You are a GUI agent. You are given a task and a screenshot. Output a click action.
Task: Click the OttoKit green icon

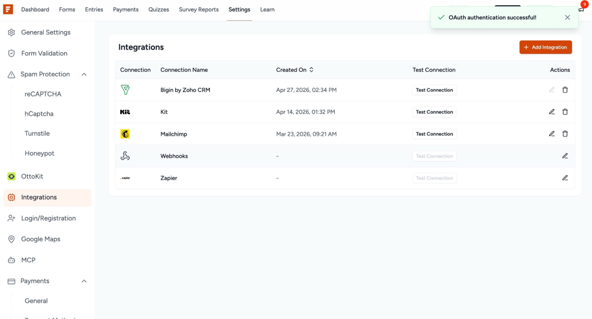[x=12, y=176]
